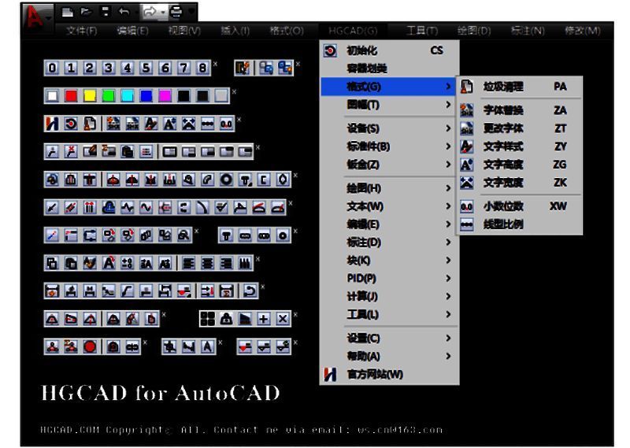Open the 格式(O) menu in the menu bar
630x448 pixels.
(x=287, y=31)
